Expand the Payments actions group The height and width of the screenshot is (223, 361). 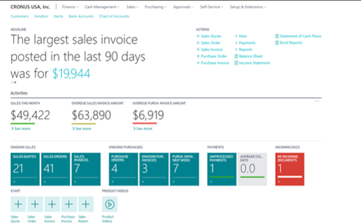pos(245,43)
